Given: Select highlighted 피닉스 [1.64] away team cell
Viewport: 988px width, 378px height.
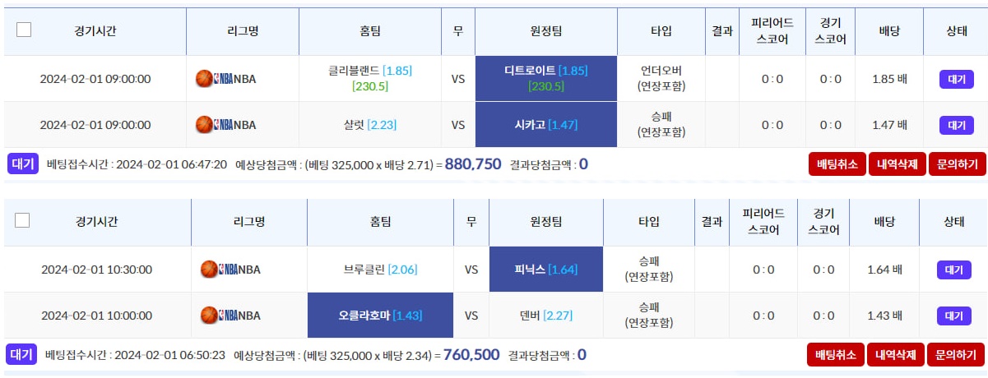Looking at the screenshot, I should (545, 269).
